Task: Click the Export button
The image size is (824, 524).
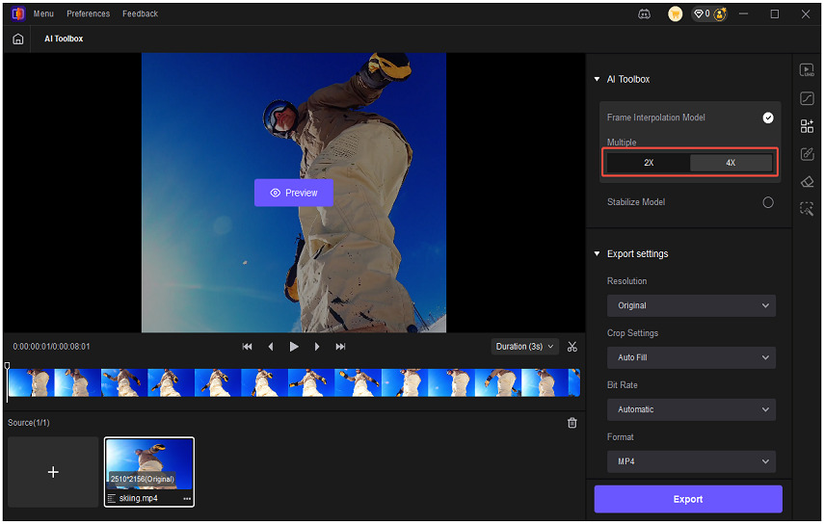Action: tap(688, 499)
